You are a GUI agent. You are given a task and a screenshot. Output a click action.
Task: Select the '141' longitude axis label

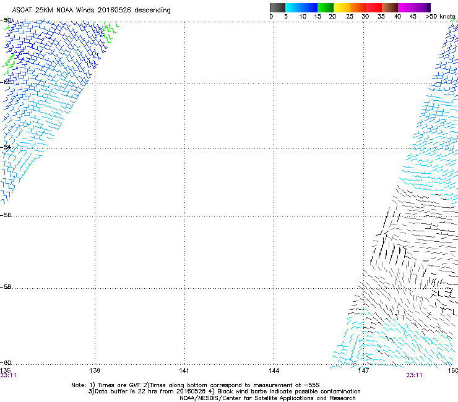pyautogui.click(x=184, y=370)
